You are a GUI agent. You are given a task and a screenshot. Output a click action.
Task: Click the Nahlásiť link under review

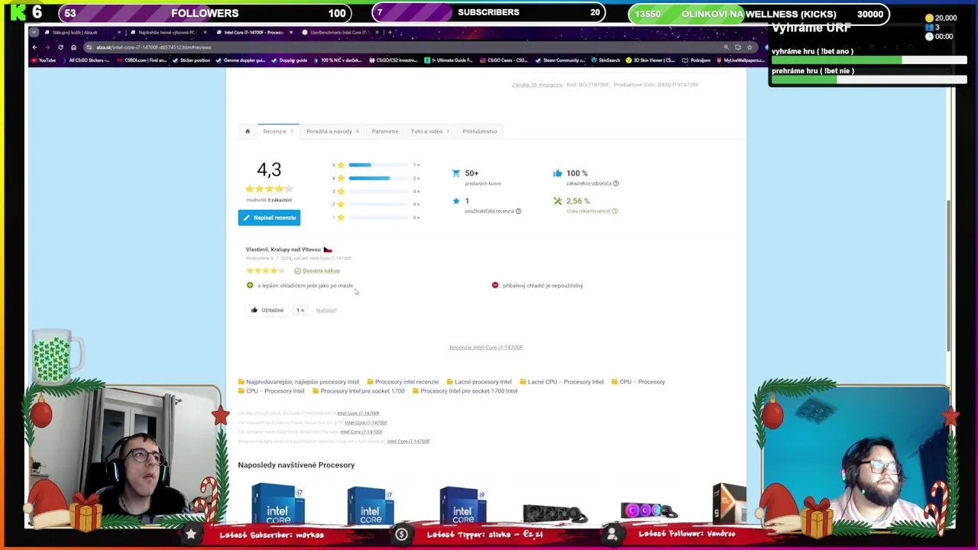(326, 310)
